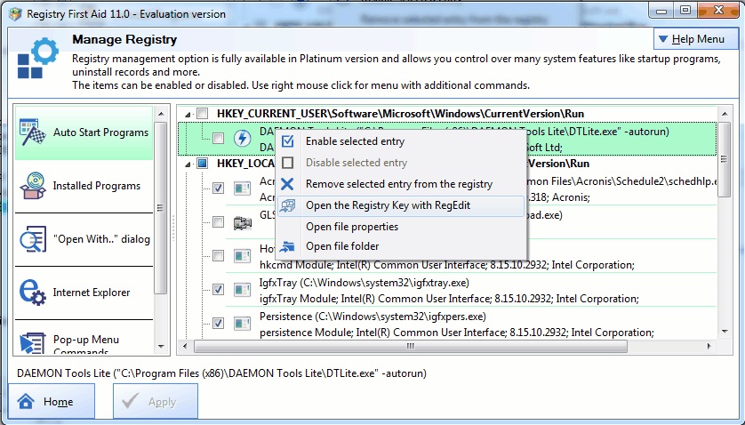The height and width of the screenshot is (425, 745).
Task: Choose Remove selected entry from the registry
Action: (x=401, y=184)
